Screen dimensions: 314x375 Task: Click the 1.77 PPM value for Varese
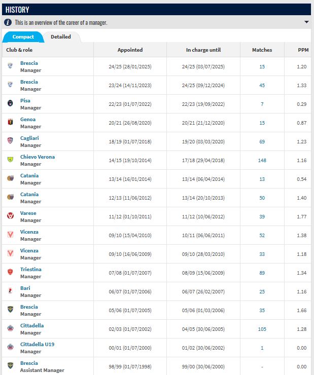(301, 217)
